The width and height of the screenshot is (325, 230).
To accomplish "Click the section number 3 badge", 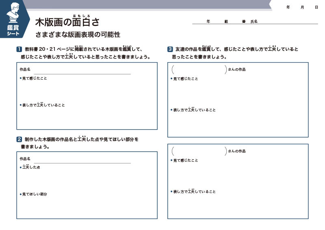I will 170,49.
